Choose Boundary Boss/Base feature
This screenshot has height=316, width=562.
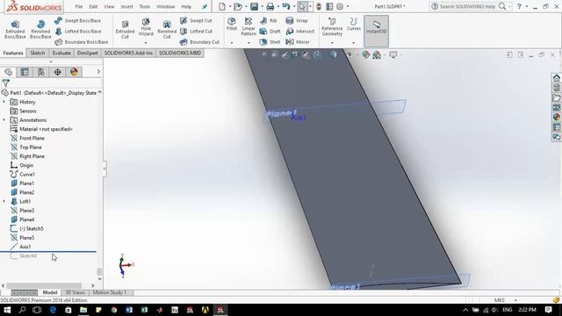(x=82, y=42)
